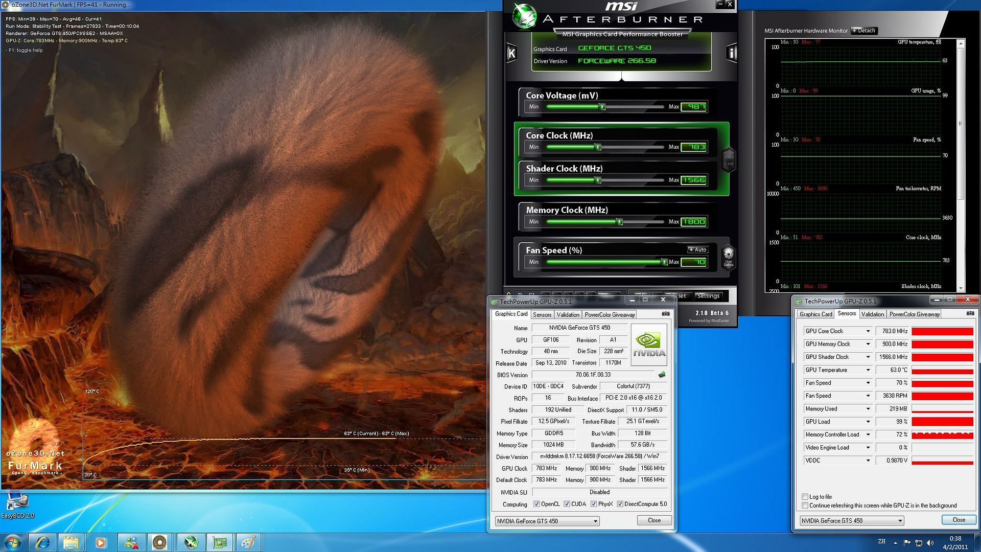
Task: Open PowerColor Giveaway tab in left GPU-Z
Action: pos(610,315)
